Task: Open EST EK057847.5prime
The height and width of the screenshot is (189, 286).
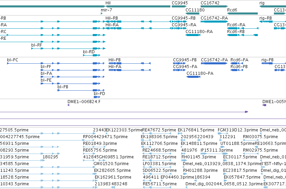Action: tap(242, 177)
